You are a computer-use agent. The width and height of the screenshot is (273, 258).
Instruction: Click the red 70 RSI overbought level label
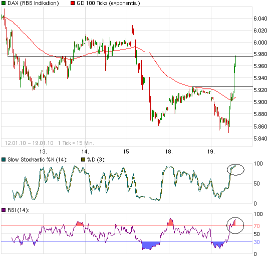256,226
